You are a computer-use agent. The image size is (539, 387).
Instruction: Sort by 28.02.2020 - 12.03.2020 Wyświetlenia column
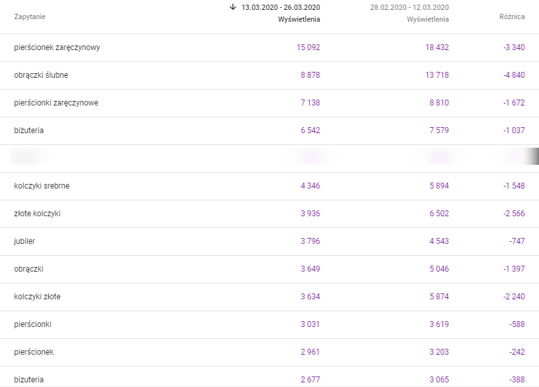click(x=410, y=13)
